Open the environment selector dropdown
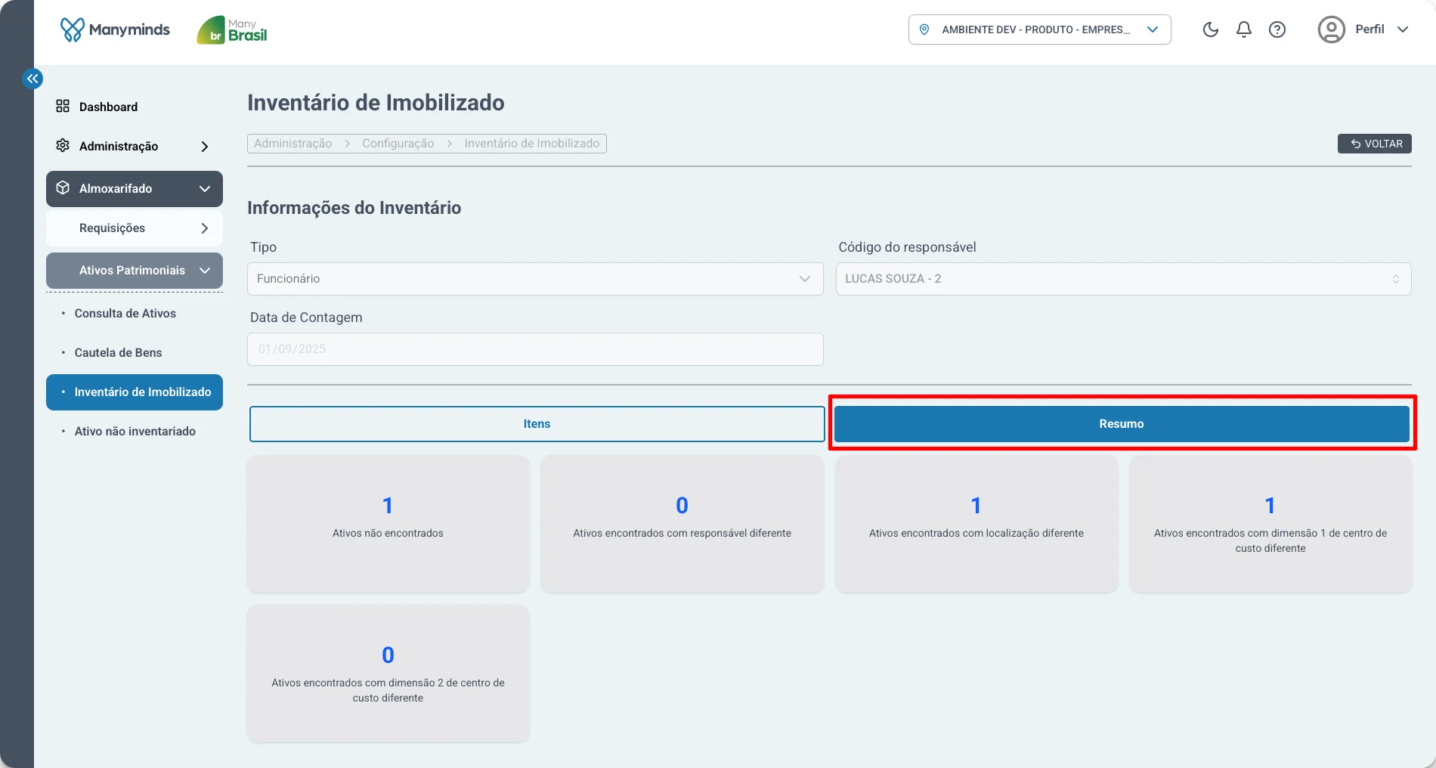 pos(1039,29)
